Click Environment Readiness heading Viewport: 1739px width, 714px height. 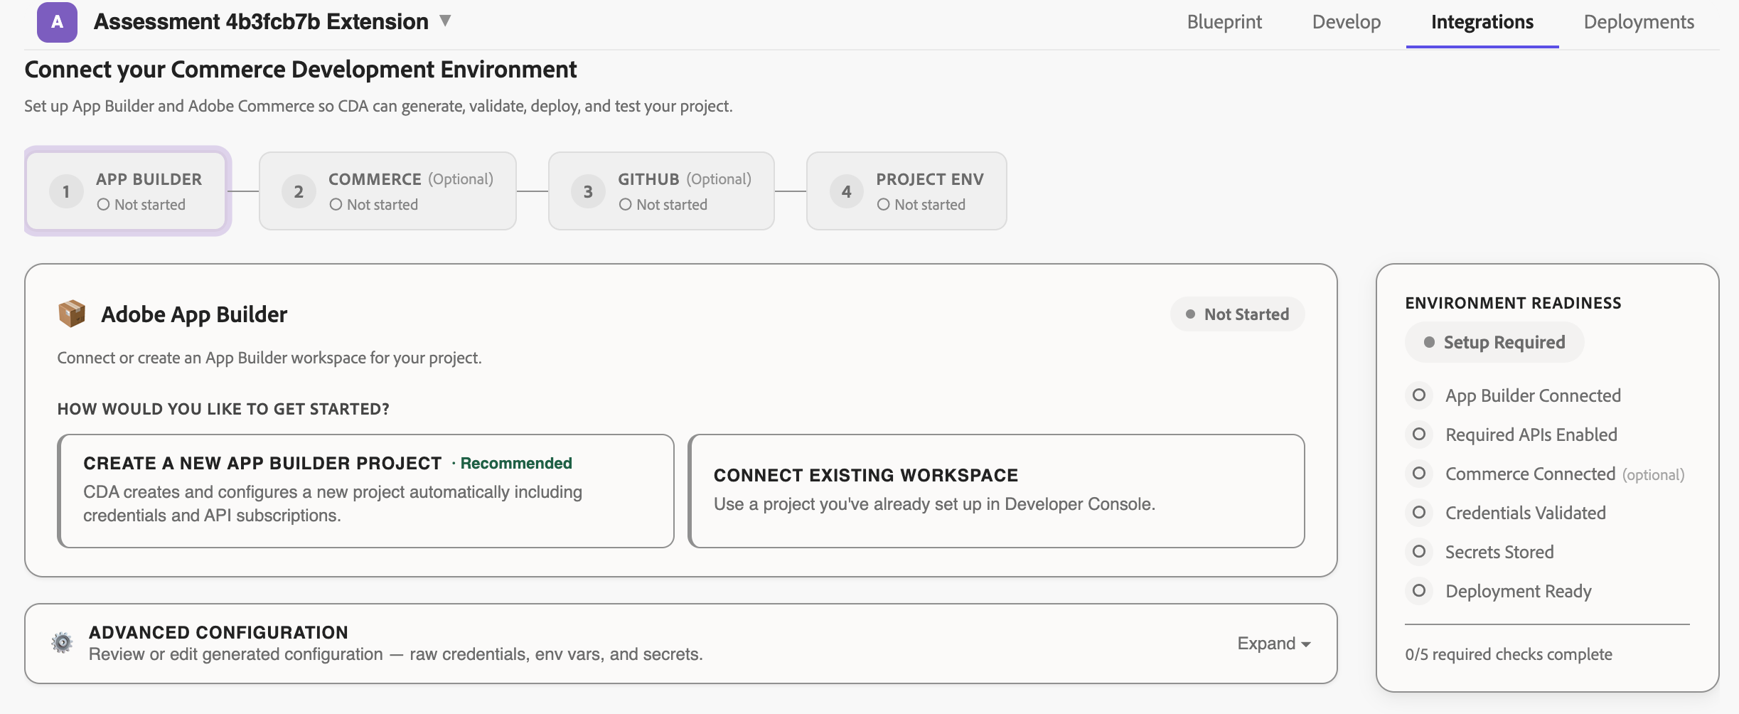pos(1513,303)
